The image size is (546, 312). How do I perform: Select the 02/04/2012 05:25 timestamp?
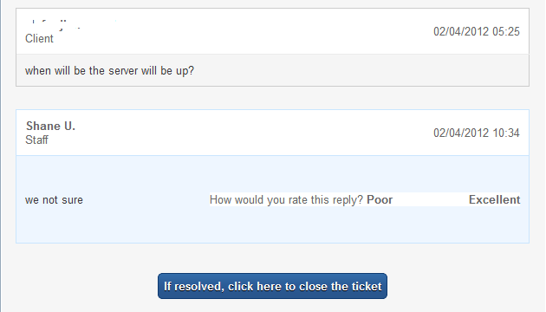(x=477, y=32)
